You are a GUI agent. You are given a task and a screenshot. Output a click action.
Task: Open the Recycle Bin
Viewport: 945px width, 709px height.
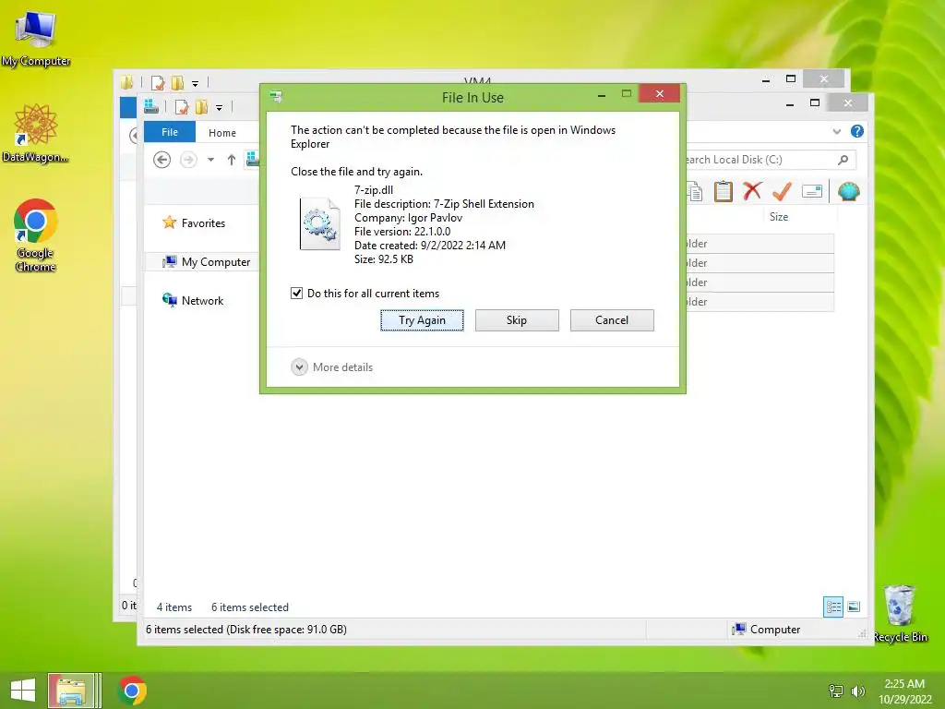[900, 614]
